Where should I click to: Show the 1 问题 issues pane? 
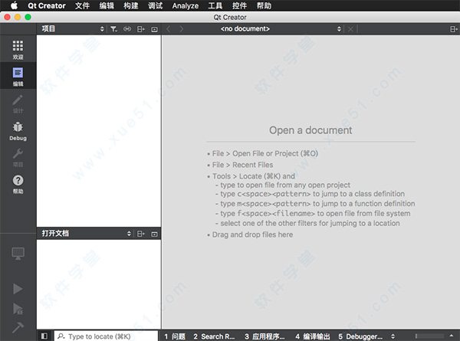175,336
